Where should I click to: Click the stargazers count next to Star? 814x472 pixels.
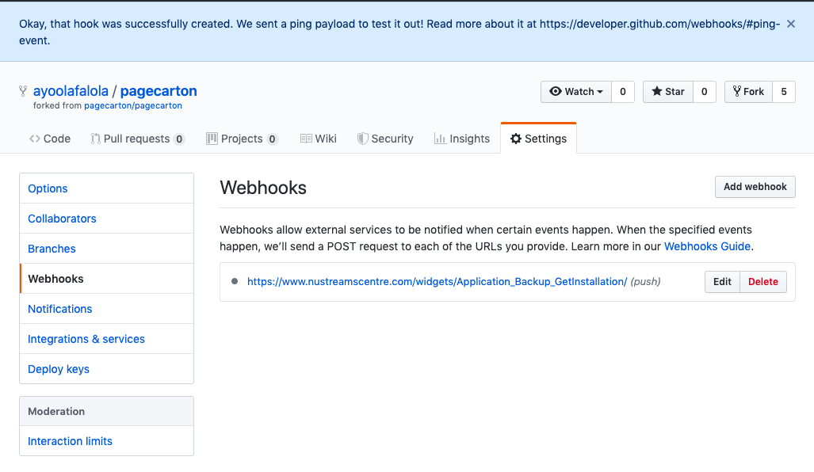coord(704,92)
